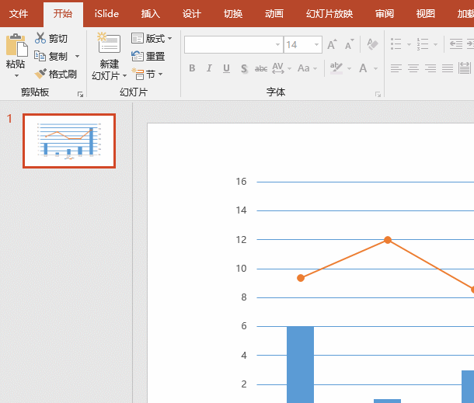474x403 pixels.
Task: Switch to the Insert (插入) tab
Action: click(151, 14)
